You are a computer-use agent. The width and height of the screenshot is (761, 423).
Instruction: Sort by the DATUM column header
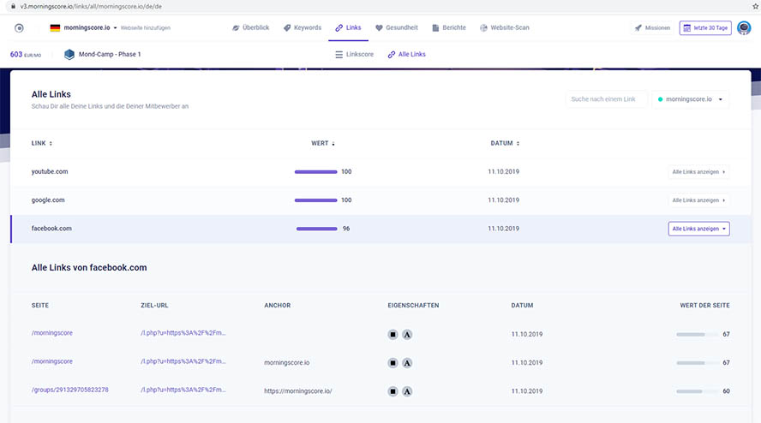505,143
